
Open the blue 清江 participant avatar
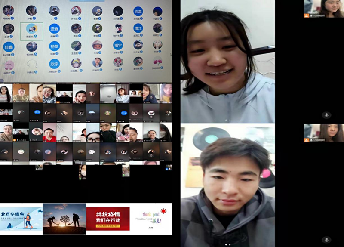tap(138, 28)
